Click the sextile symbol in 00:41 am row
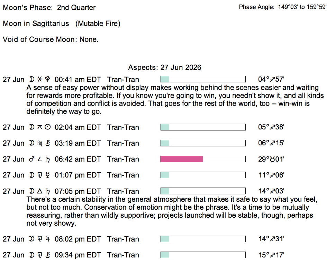Screen dimensions: 335x263 click(x=40, y=80)
